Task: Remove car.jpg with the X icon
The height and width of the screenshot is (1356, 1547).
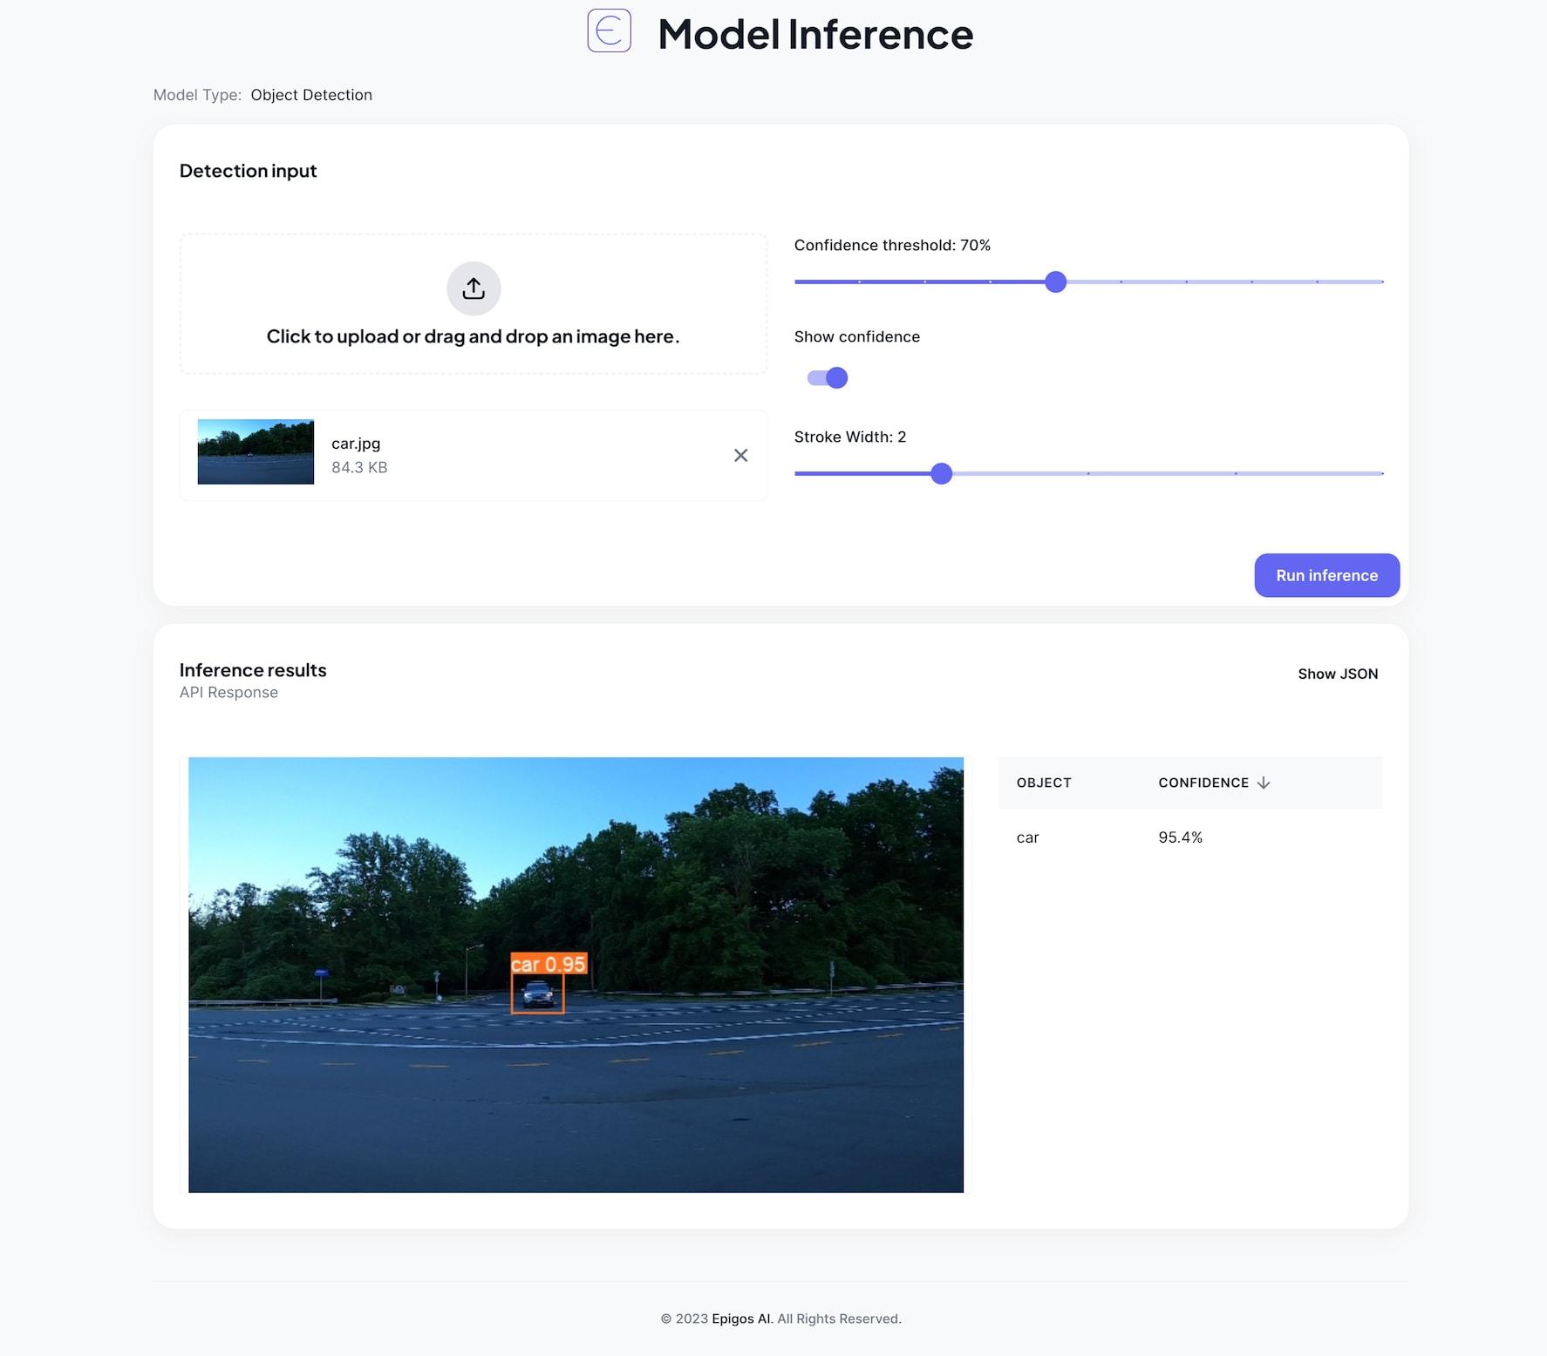Action: (740, 455)
